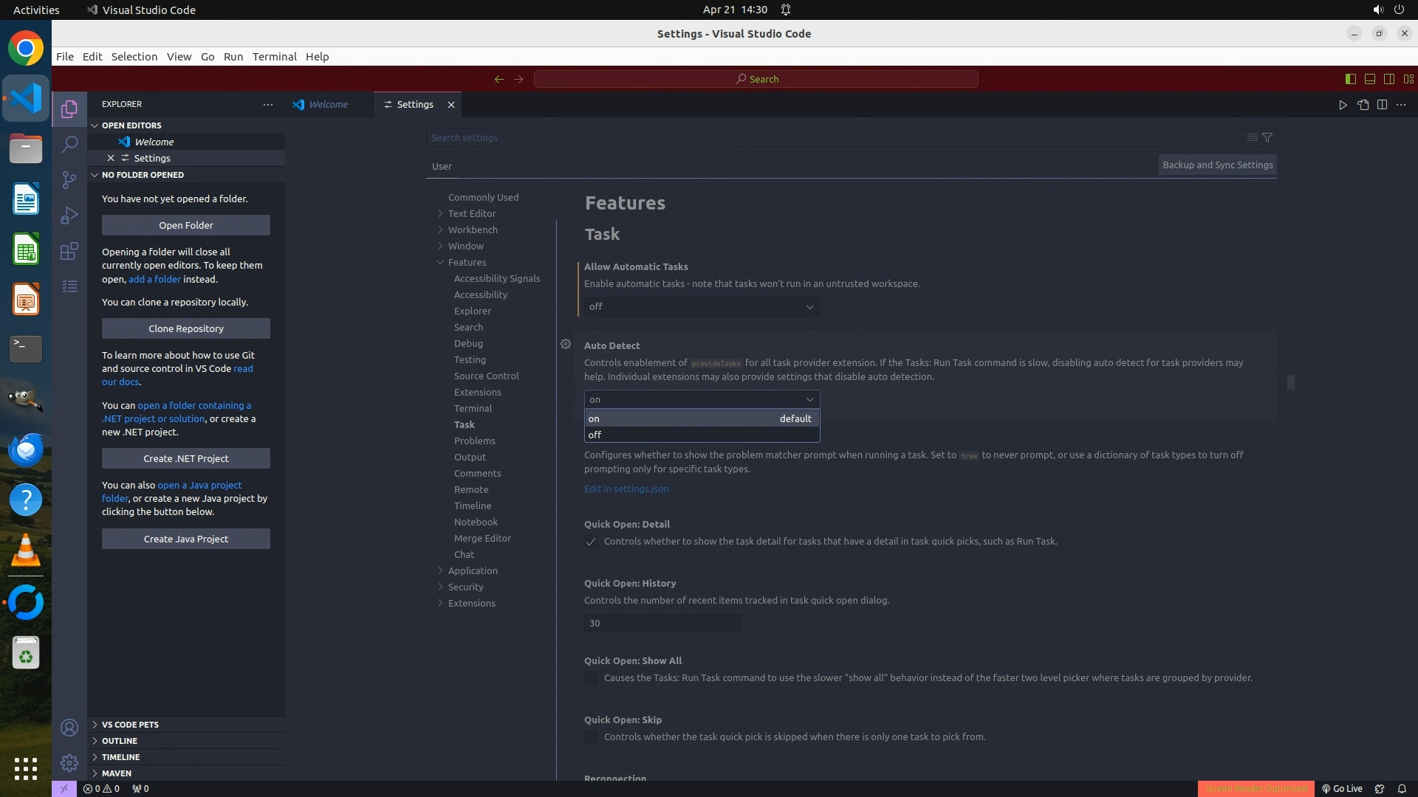Open the Accounts icon in activity bar
This screenshot has height=797, width=1418.
(69, 728)
